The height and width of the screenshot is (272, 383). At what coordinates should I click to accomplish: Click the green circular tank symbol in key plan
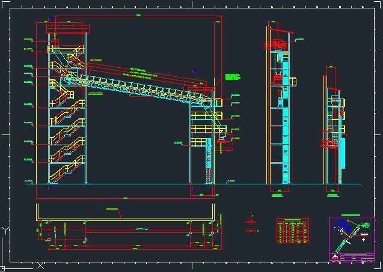pos(366,225)
